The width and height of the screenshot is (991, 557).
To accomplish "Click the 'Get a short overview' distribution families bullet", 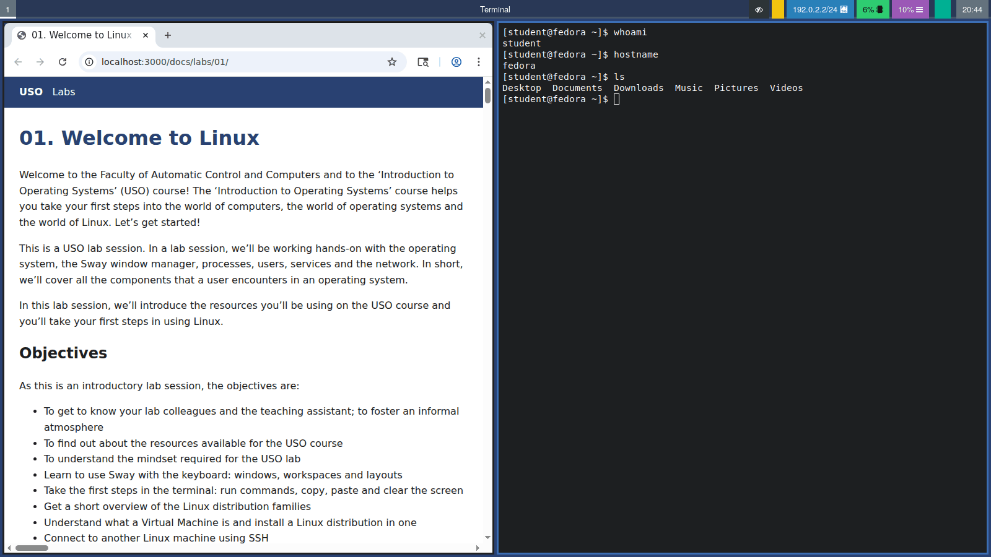I will pyautogui.click(x=177, y=506).
